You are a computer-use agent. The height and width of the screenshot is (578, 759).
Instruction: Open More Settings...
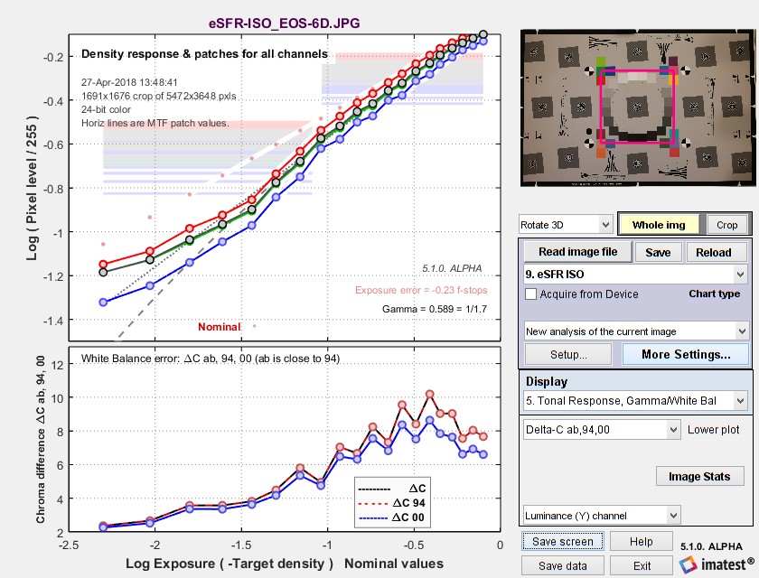(x=686, y=355)
